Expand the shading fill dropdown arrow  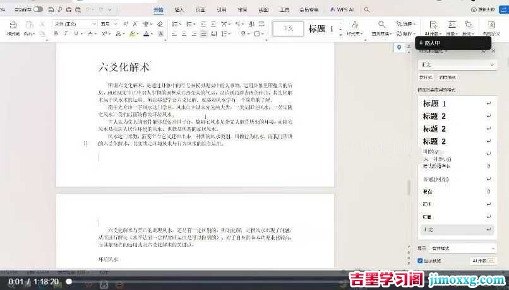tap(248, 33)
